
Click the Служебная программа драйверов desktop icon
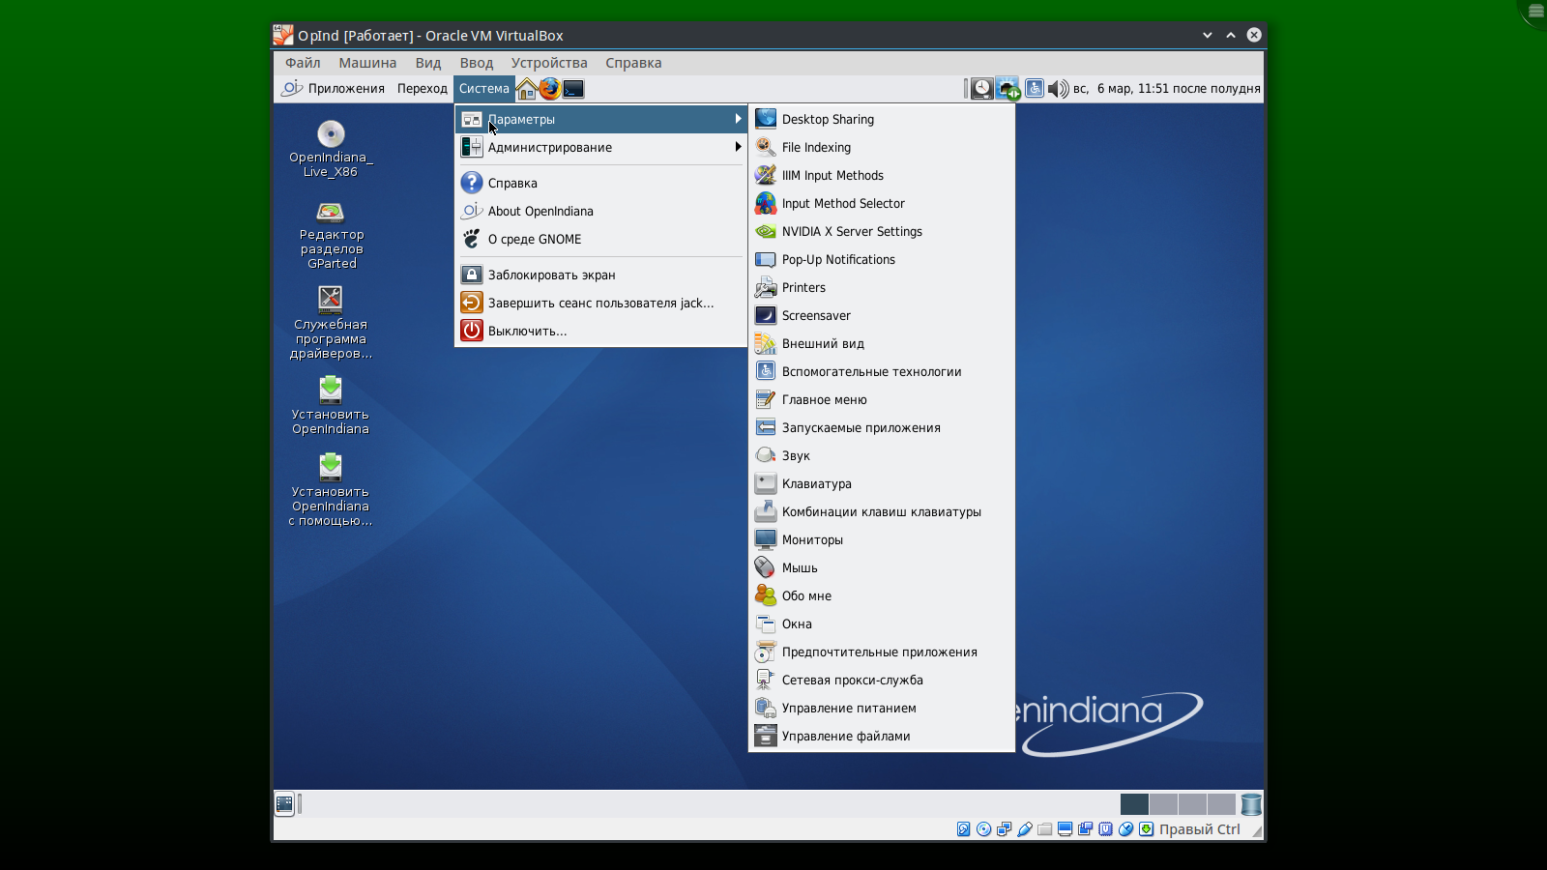331,323
